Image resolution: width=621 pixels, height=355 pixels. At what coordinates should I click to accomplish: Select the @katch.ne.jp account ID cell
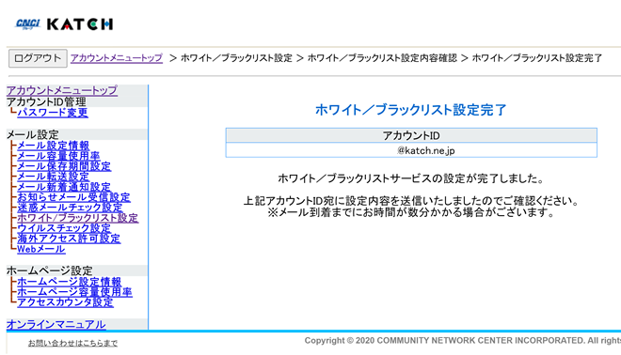411,150
